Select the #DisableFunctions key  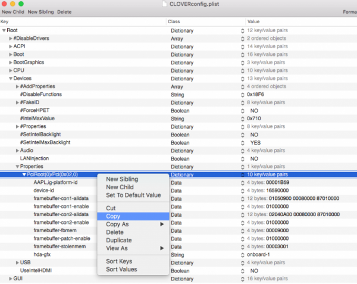pos(41,94)
